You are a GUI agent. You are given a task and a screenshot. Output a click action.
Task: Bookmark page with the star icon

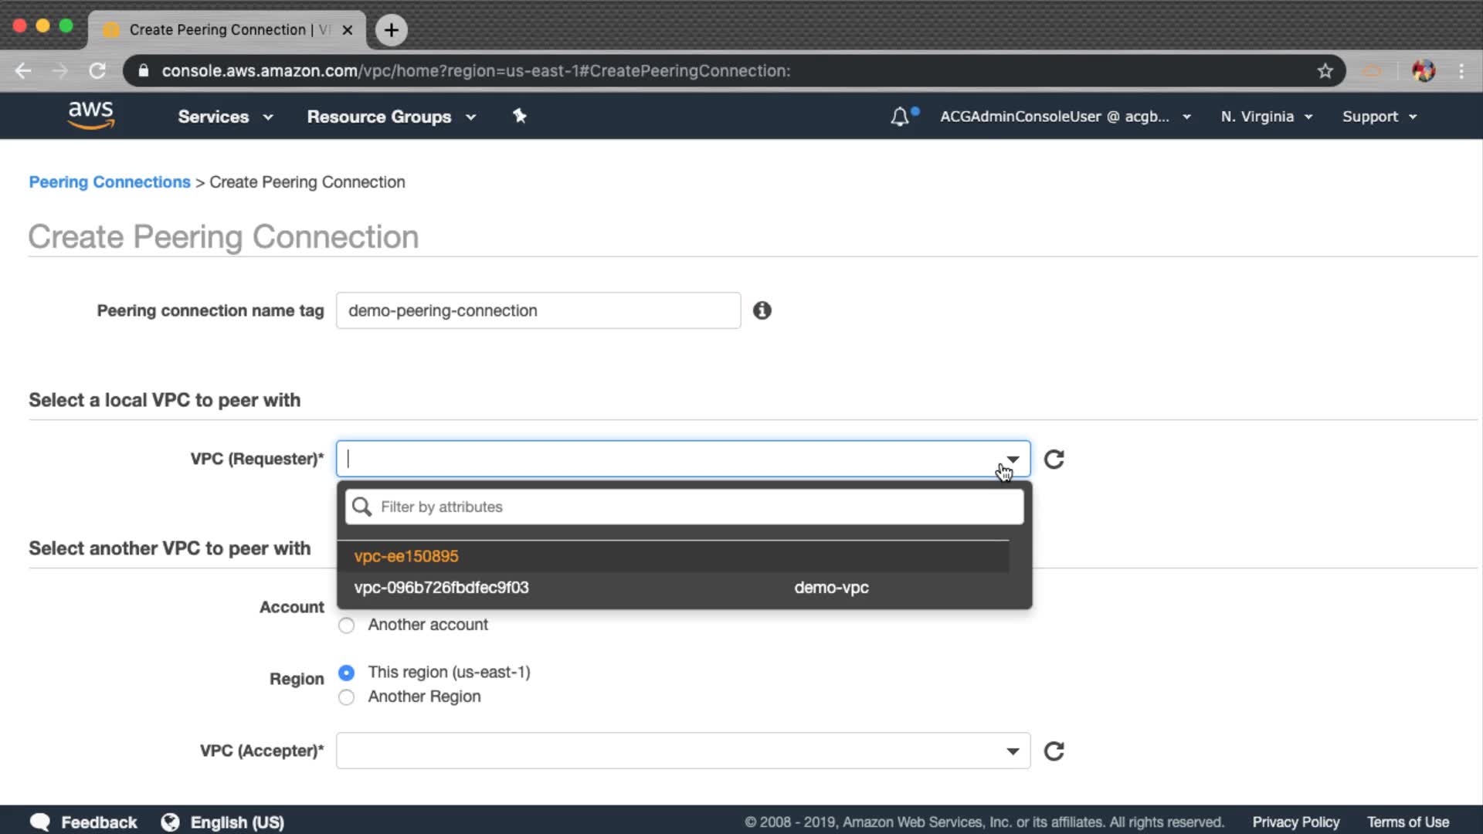coord(1325,71)
